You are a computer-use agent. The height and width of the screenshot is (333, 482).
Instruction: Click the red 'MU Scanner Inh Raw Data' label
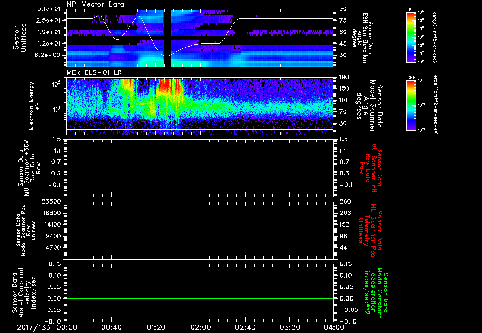coord(371,168)
